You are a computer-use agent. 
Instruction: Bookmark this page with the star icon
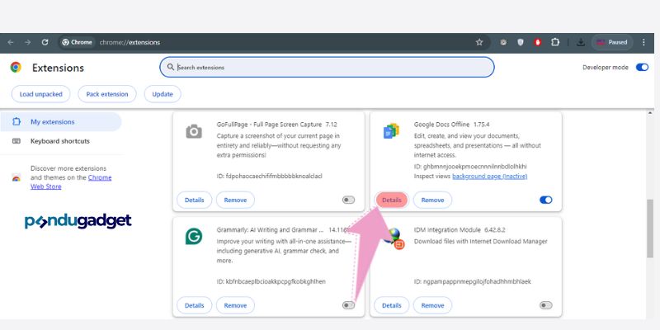tap(479, 42)
